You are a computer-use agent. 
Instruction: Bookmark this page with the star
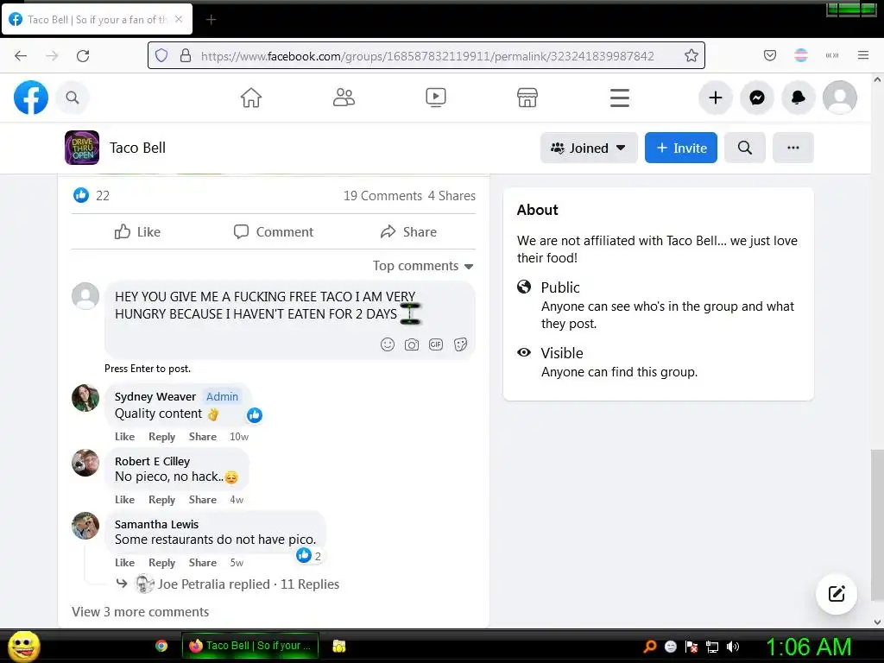[691, 55]
